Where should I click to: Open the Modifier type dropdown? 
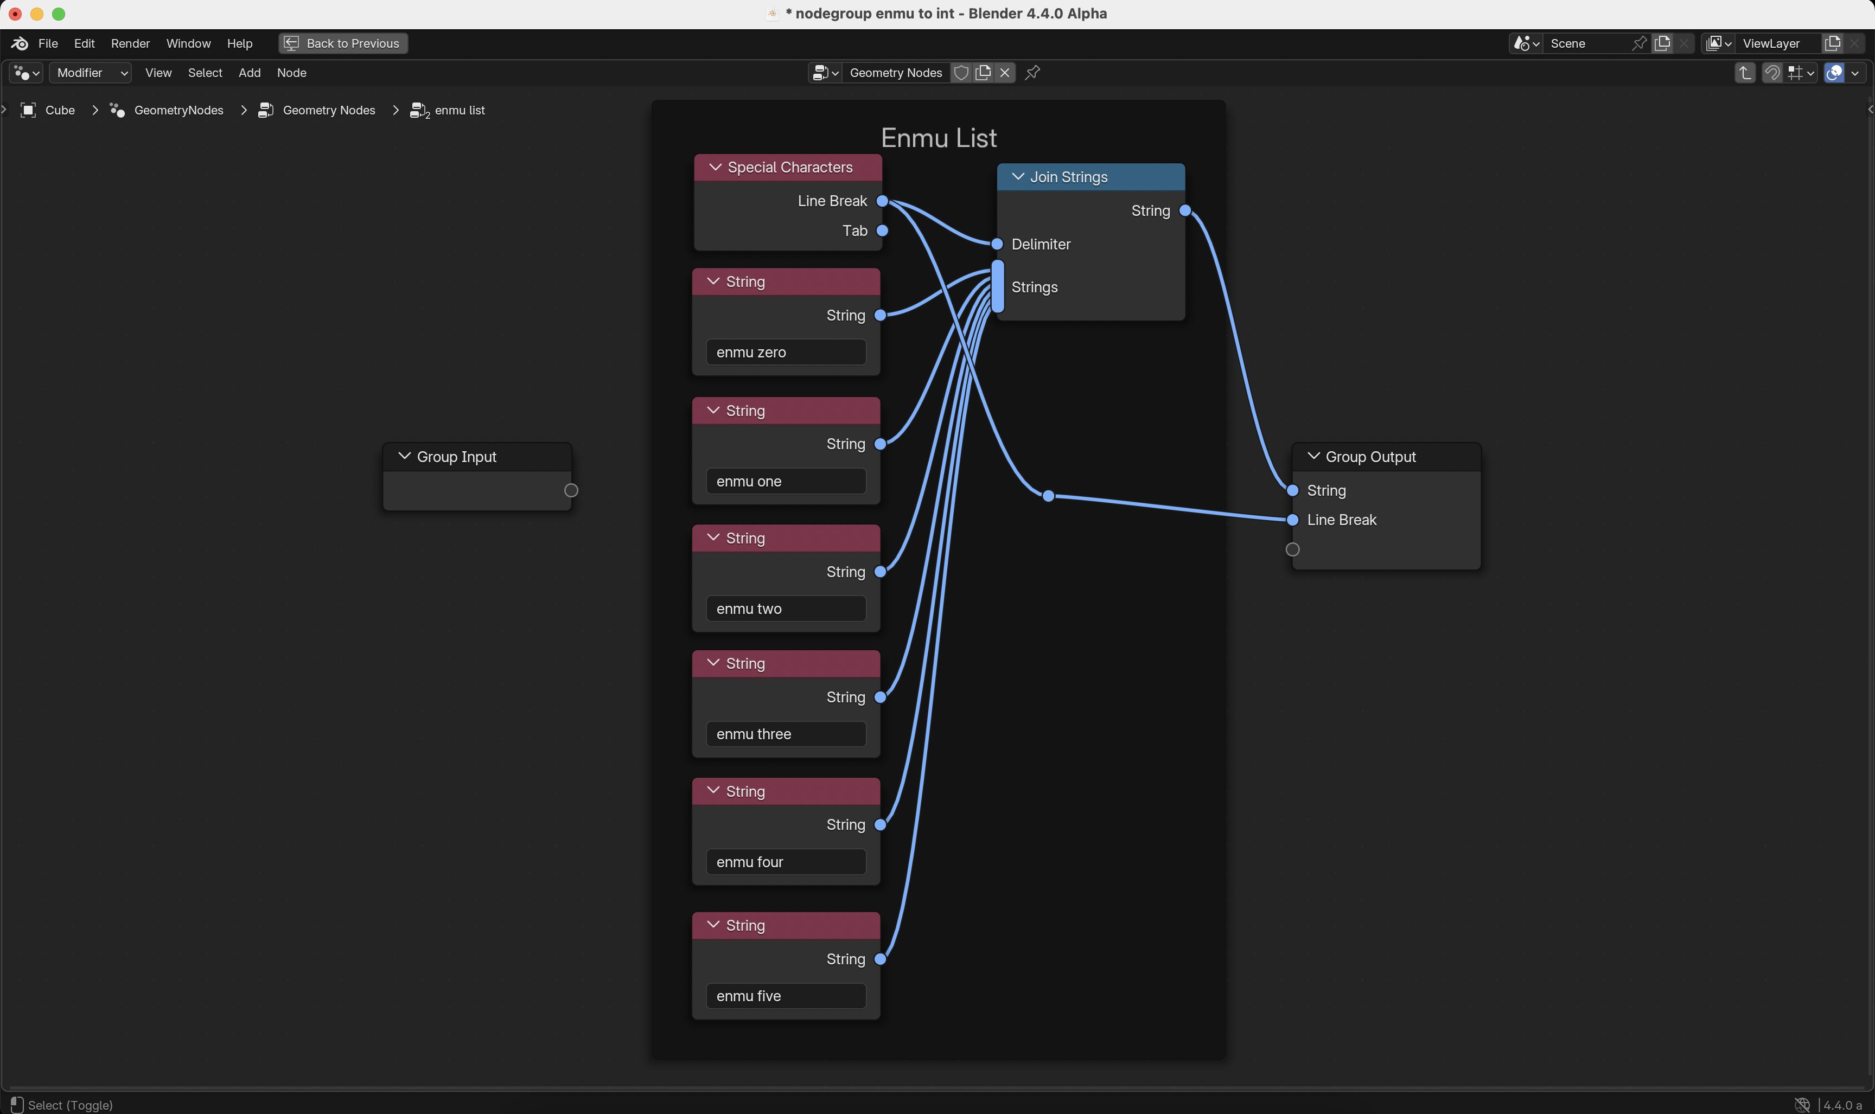pyautogui.click(x=91, y=73)
